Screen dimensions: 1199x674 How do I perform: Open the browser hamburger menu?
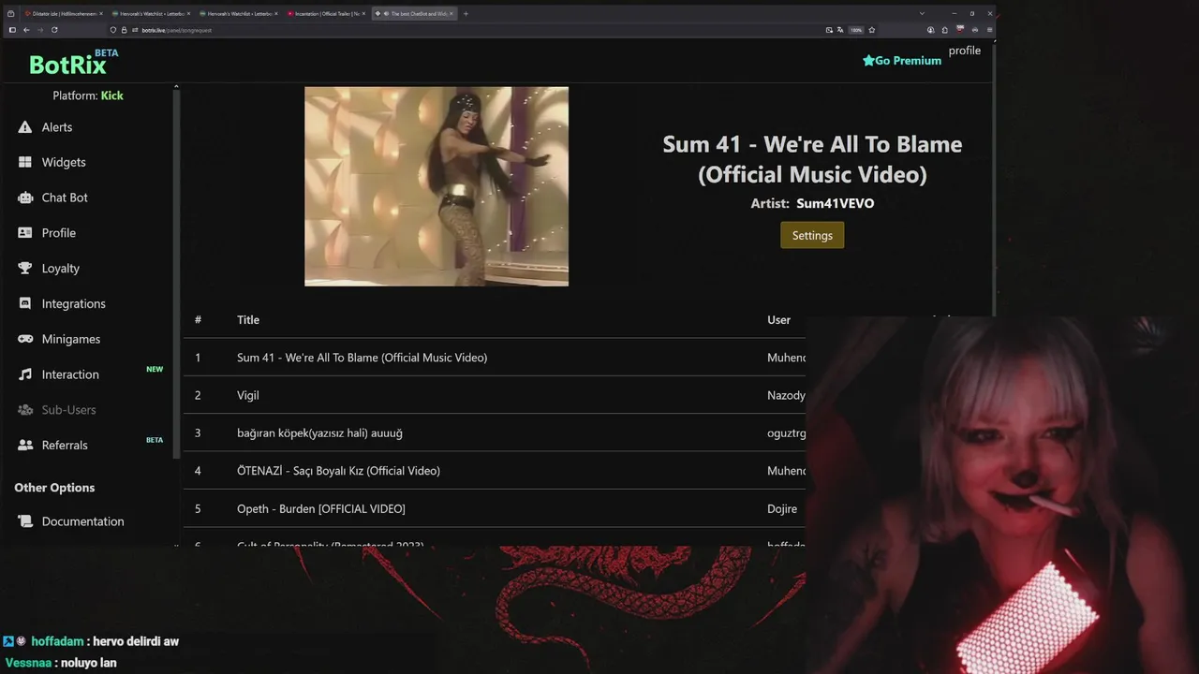[989, 30]
